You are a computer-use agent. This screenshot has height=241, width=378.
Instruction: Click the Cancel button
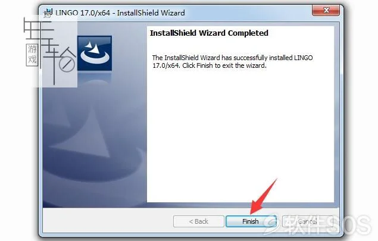pos(307,221)
